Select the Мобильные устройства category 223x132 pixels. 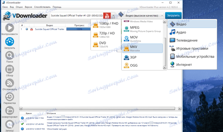point(192,57)
